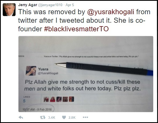158x123 pixels.
Task: Click the @jerryagar1010 handle
Action: click(x=50, y=5)
